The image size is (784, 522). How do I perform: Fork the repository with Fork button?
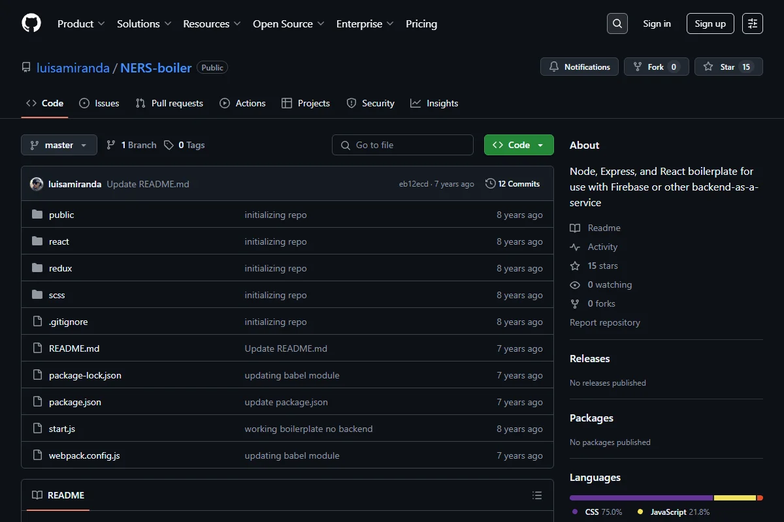[x=657, y=67]
